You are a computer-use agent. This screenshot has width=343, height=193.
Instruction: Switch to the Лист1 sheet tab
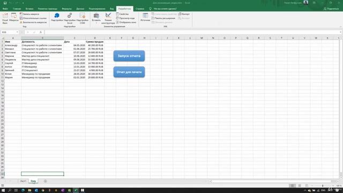click(23, 181)
